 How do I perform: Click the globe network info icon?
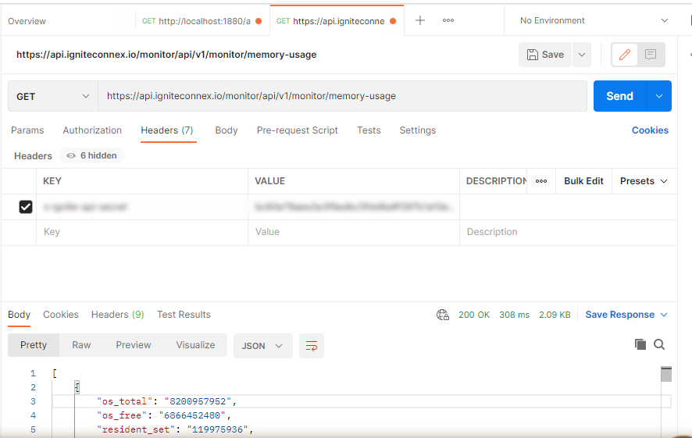pyautogui.click(x=443, y=315)
